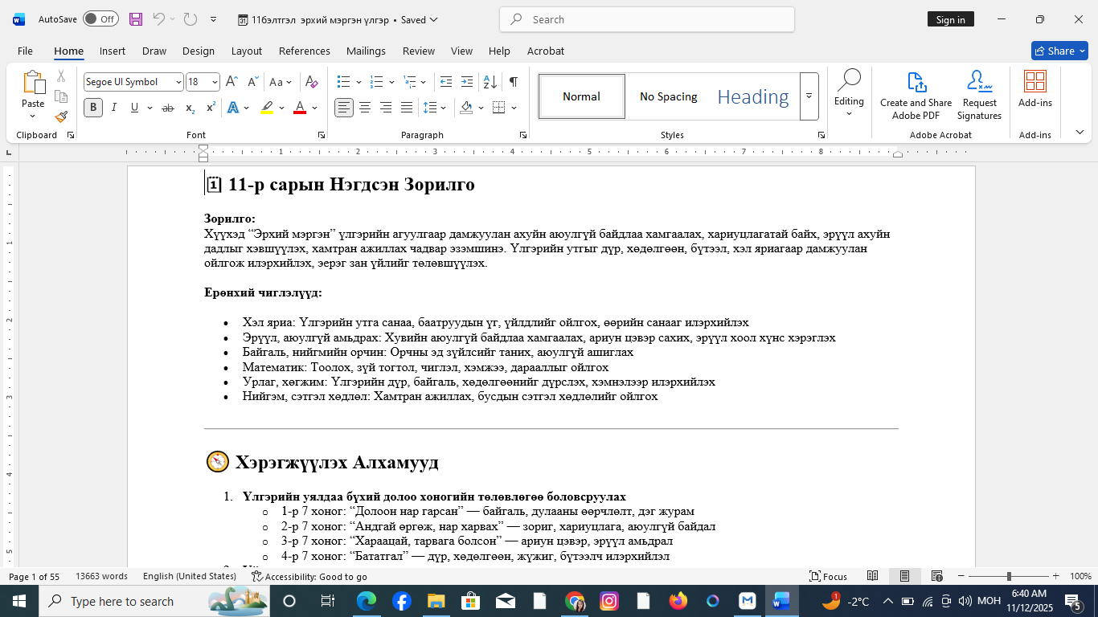Click the Sign in button

[950, 19]
